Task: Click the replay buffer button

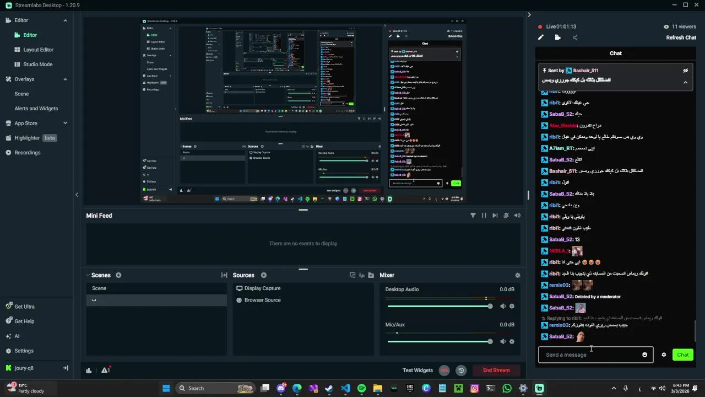Action: point(461,371)
